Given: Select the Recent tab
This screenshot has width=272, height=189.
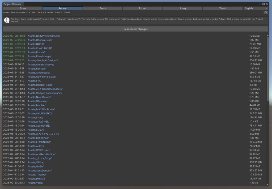Looking at the screenshot, I should coord(62,8).
